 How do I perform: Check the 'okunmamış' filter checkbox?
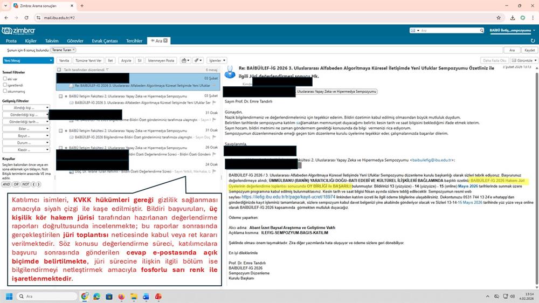click(x=5, y=92)
